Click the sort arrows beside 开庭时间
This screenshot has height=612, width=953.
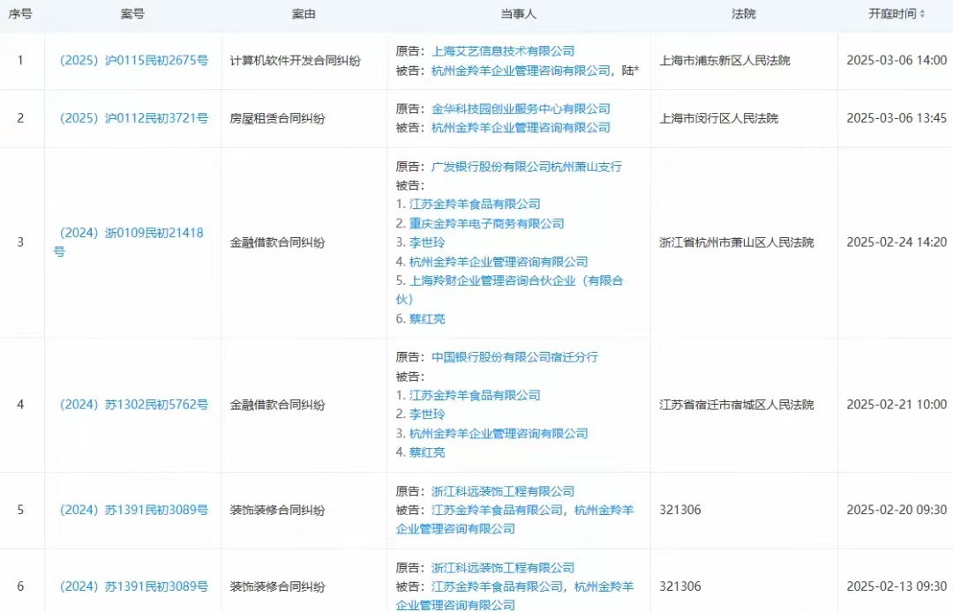[x=923, y=15]
